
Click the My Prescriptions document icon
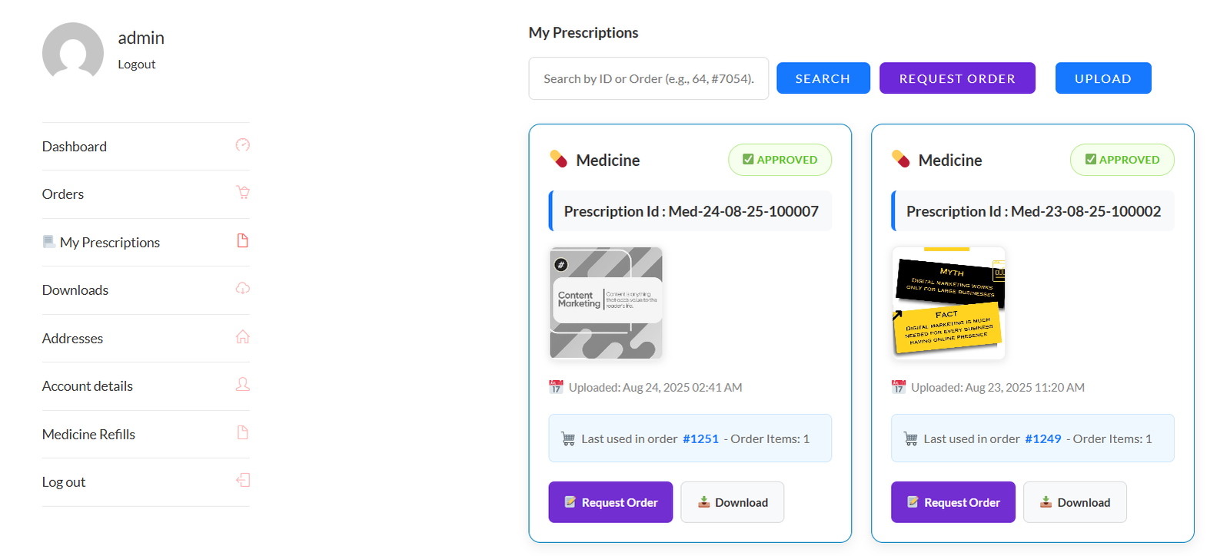click(242, 241)
